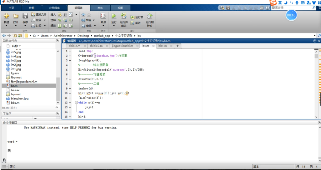This screenshot has height=170, width=321.
Task: Click the fx insert function icon
Action: [x=65, y=14]
